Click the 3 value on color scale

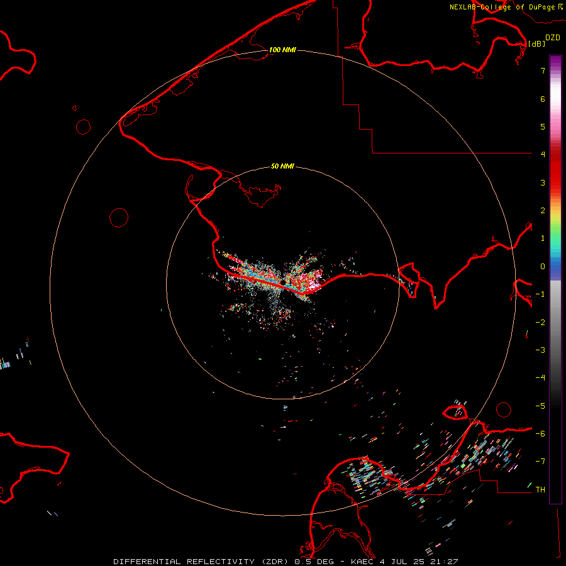[x=543, y=182]
